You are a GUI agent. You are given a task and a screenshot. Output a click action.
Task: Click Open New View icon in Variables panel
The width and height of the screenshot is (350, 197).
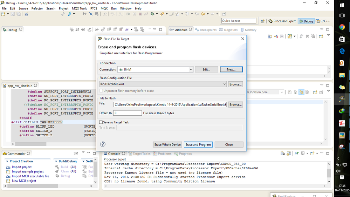click(x=321, y=36)
